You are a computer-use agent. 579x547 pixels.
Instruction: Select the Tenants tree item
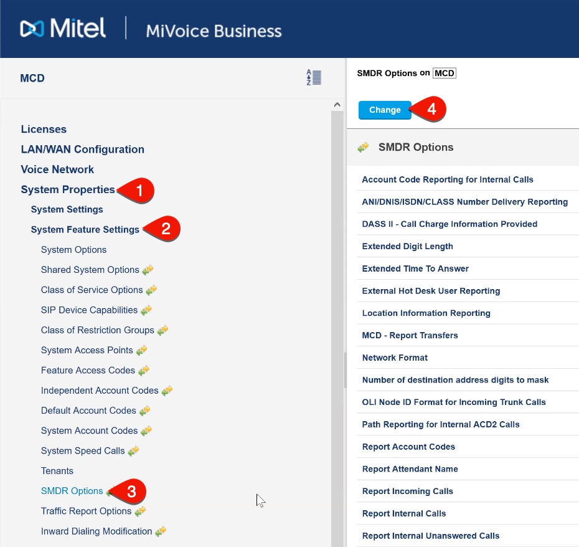57,471
